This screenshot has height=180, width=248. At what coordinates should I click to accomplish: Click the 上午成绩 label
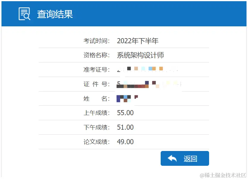[97, 113]
